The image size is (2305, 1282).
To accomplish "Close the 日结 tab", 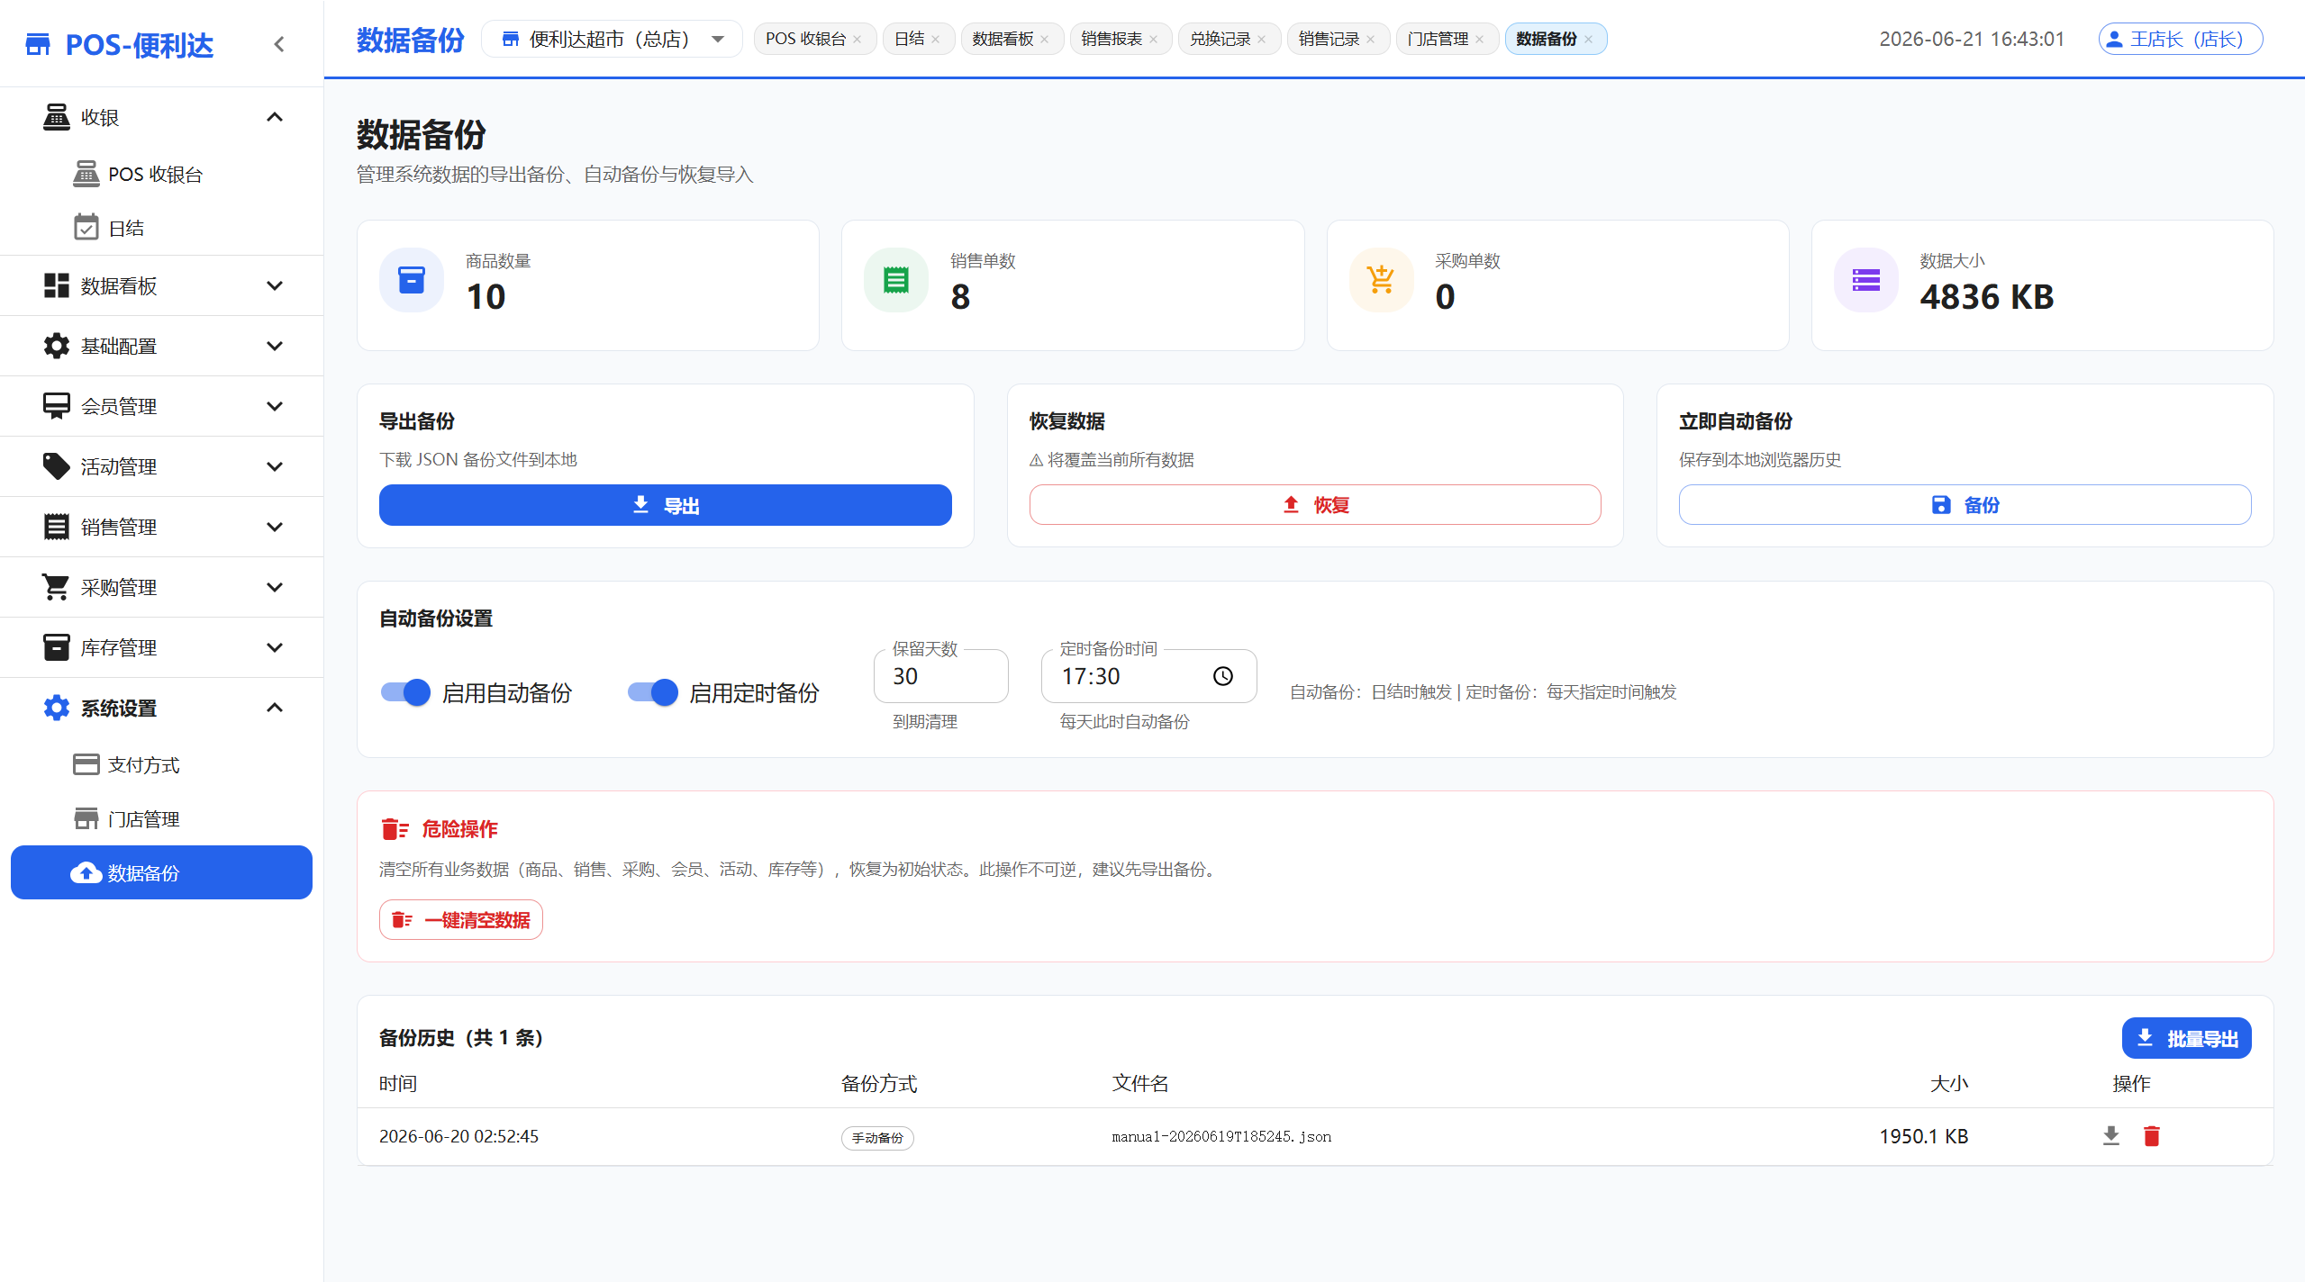I will 936,40.
